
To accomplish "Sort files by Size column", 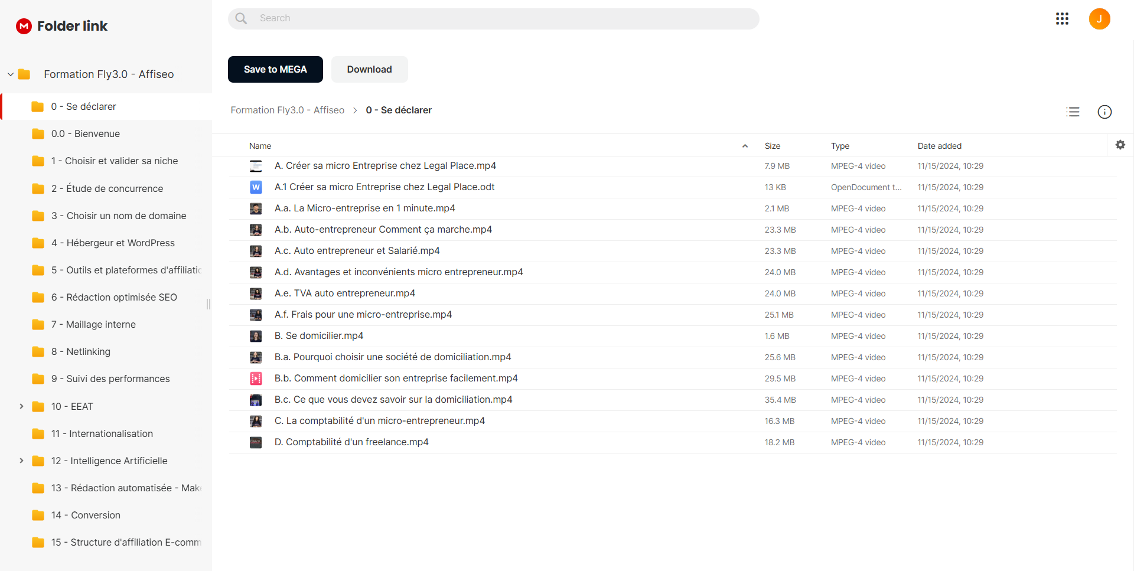I will (773, 146).
